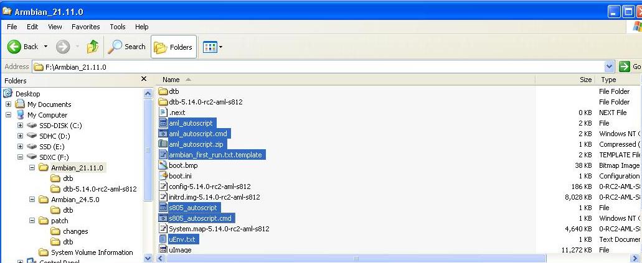The width and height of the screenshot is (642, 263).
Task: Collapse My Computer in the tree
Action: [8, 115]
